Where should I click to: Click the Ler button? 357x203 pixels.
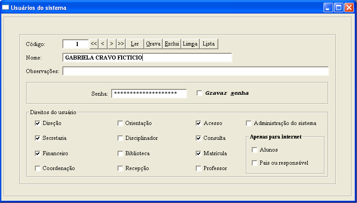coord(135,44)
